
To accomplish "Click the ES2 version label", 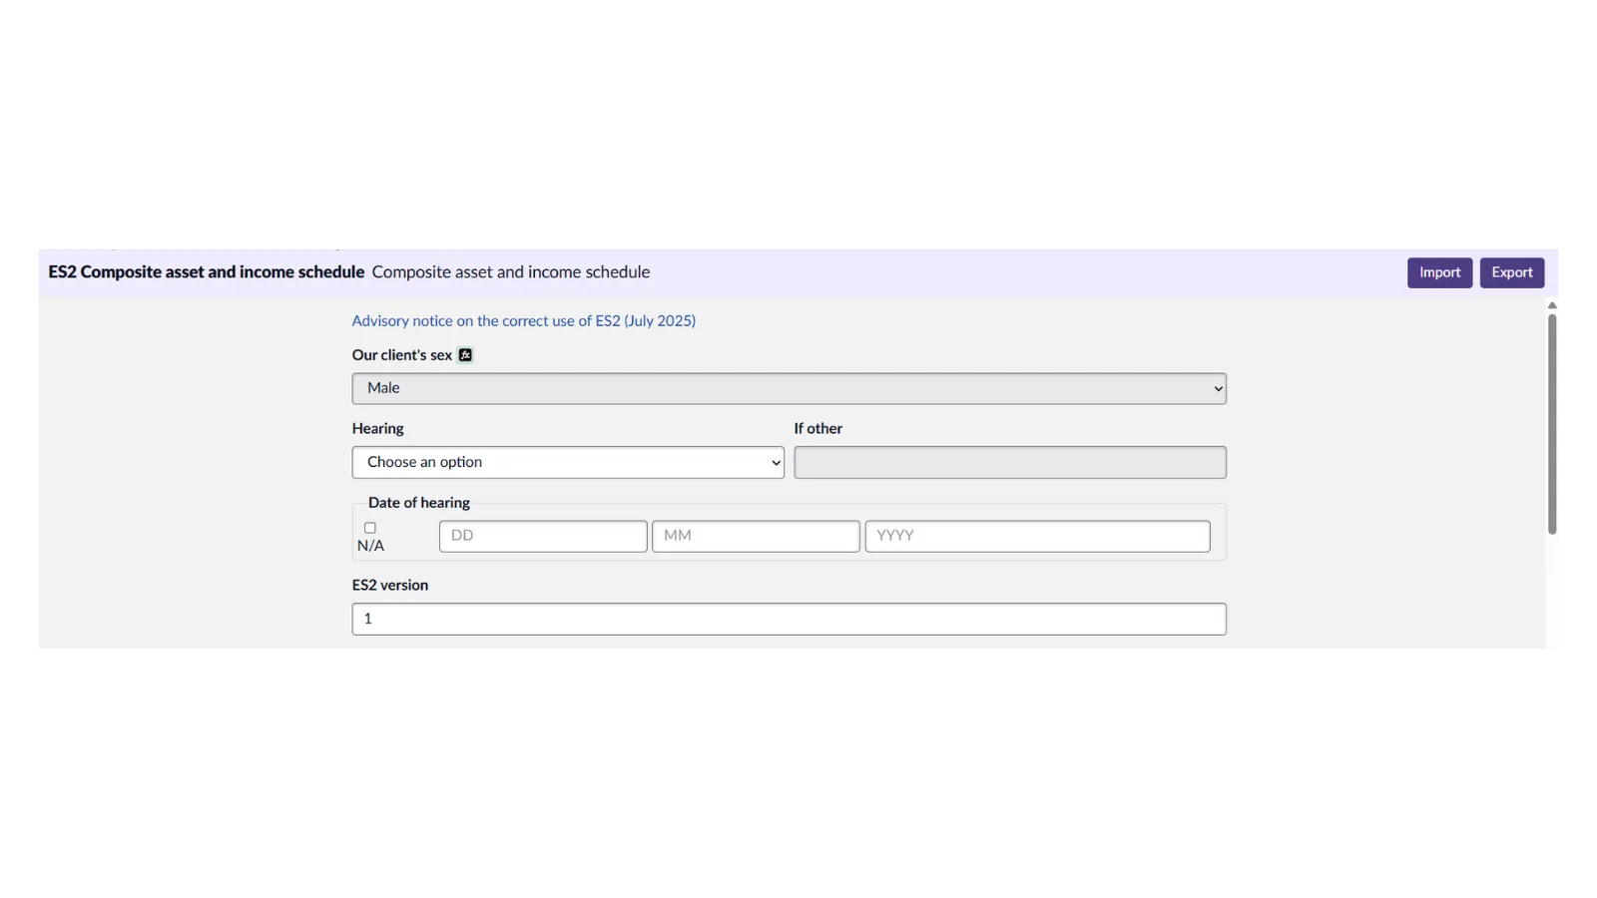I will click(389, 586).
